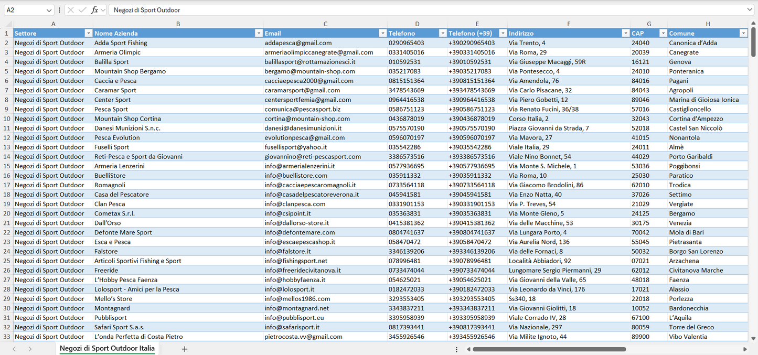Select Comune cell Civitanova Marche
The image size is (758, 355).
tap(708, 270)
